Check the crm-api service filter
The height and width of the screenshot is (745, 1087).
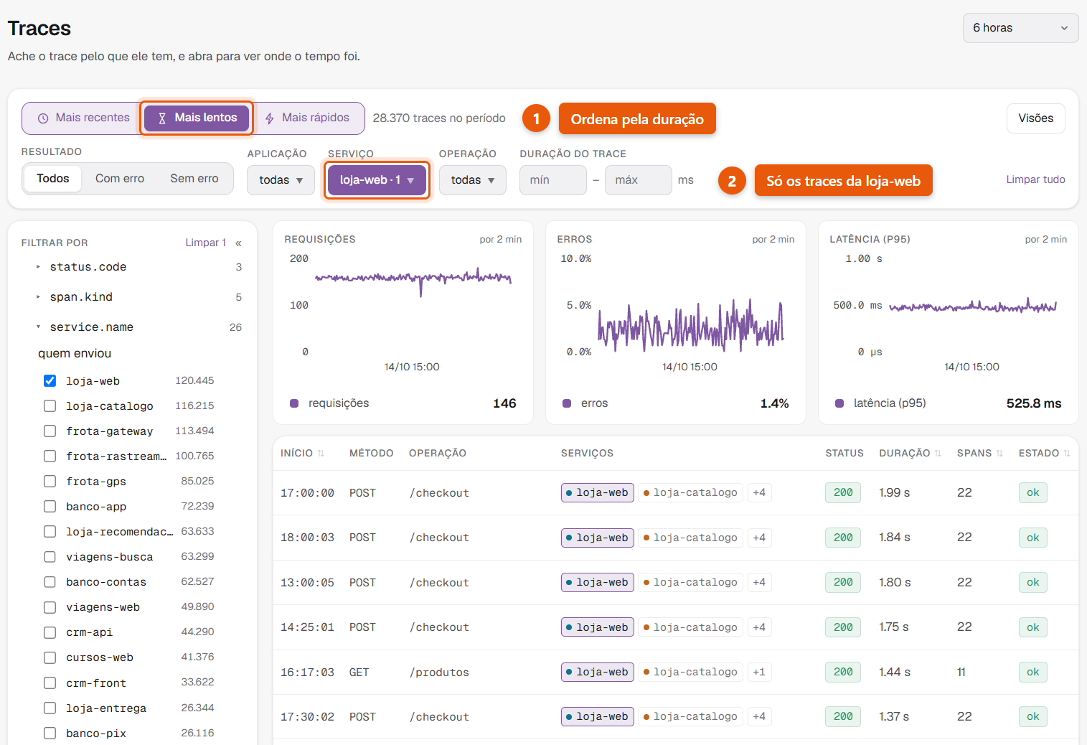[x=50, y=632]
